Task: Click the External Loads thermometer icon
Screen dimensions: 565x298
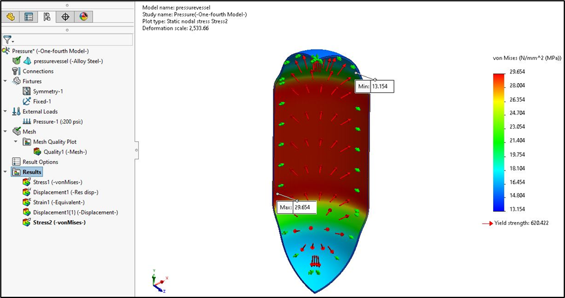Action: tap(17, 111)
